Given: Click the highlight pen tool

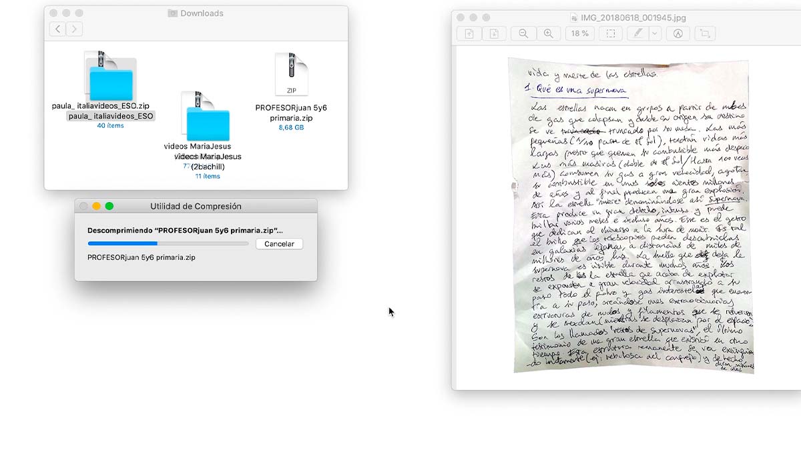Looking at the screenshot, I should tap(638, 33).
